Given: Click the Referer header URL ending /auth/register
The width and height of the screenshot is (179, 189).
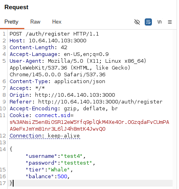Looking at the screenshot, I should (x=100, y=102).
